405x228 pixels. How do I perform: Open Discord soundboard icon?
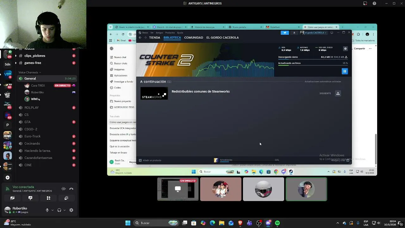tap(66, 198)
